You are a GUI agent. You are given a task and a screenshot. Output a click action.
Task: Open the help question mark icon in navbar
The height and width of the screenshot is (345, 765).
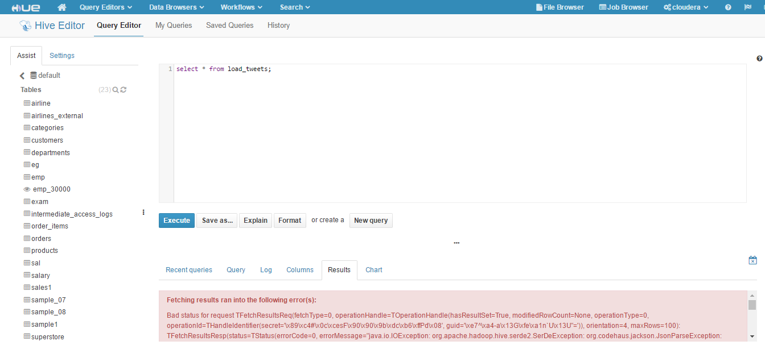pyautogui.click(x=728, y=7)
